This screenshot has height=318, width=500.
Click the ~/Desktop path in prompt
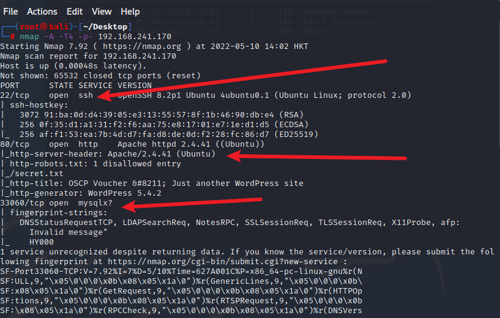tap(105, 26)
